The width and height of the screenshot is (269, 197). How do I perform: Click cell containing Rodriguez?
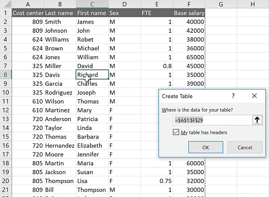[x=60, y=92]
